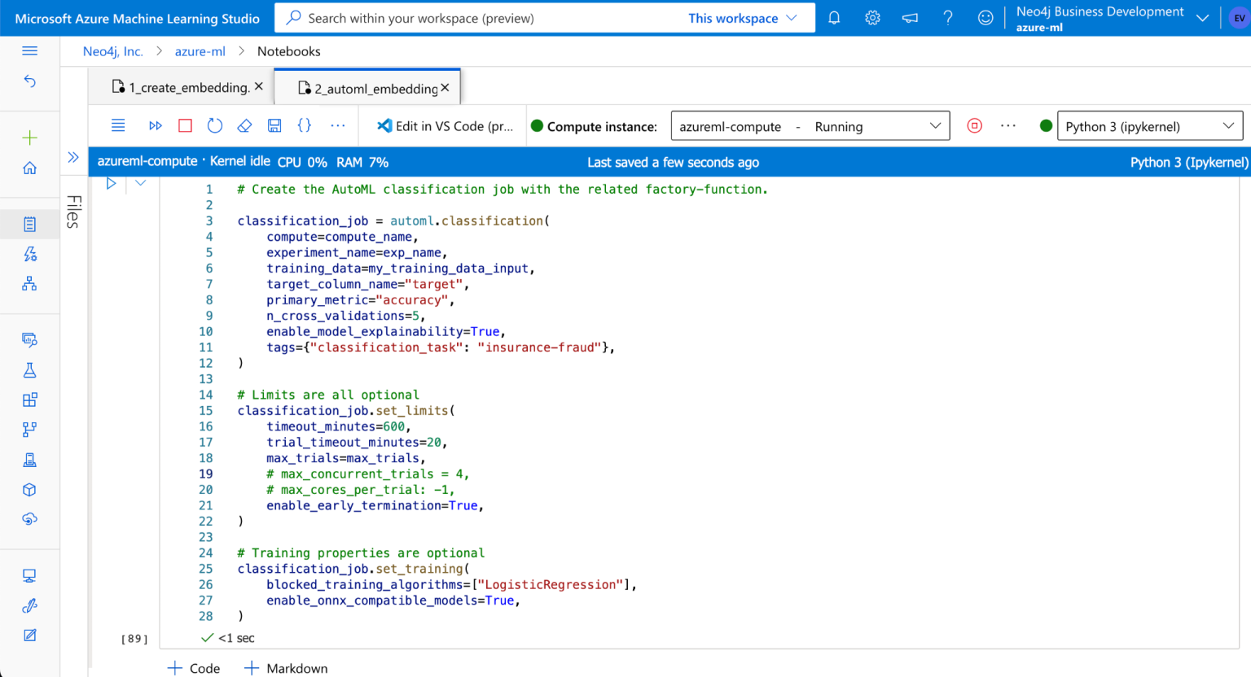Open the variable explorer curly-braces icon

coord(303,125)
